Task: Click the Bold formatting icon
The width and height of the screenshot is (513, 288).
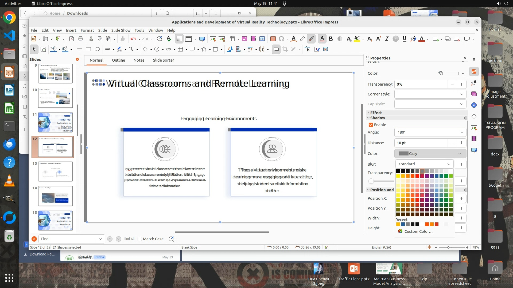Action: click(331, 39)
